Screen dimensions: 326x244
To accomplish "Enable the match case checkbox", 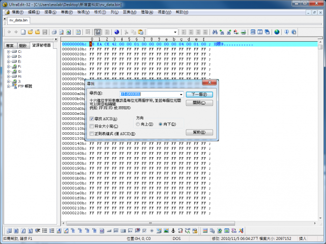I will [x=92, y=126].
